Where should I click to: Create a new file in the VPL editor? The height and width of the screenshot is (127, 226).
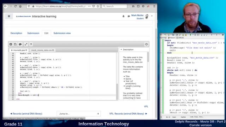pyautogui.click(x=11, y=44)
